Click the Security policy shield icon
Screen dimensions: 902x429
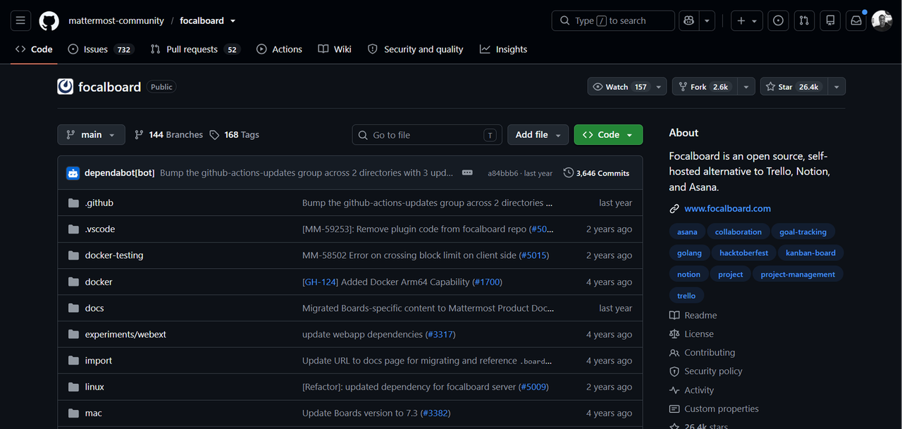[x=674, y=371]
